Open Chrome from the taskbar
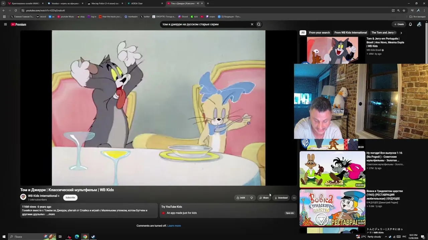The image size is (428, 240). tap(85, 237)
